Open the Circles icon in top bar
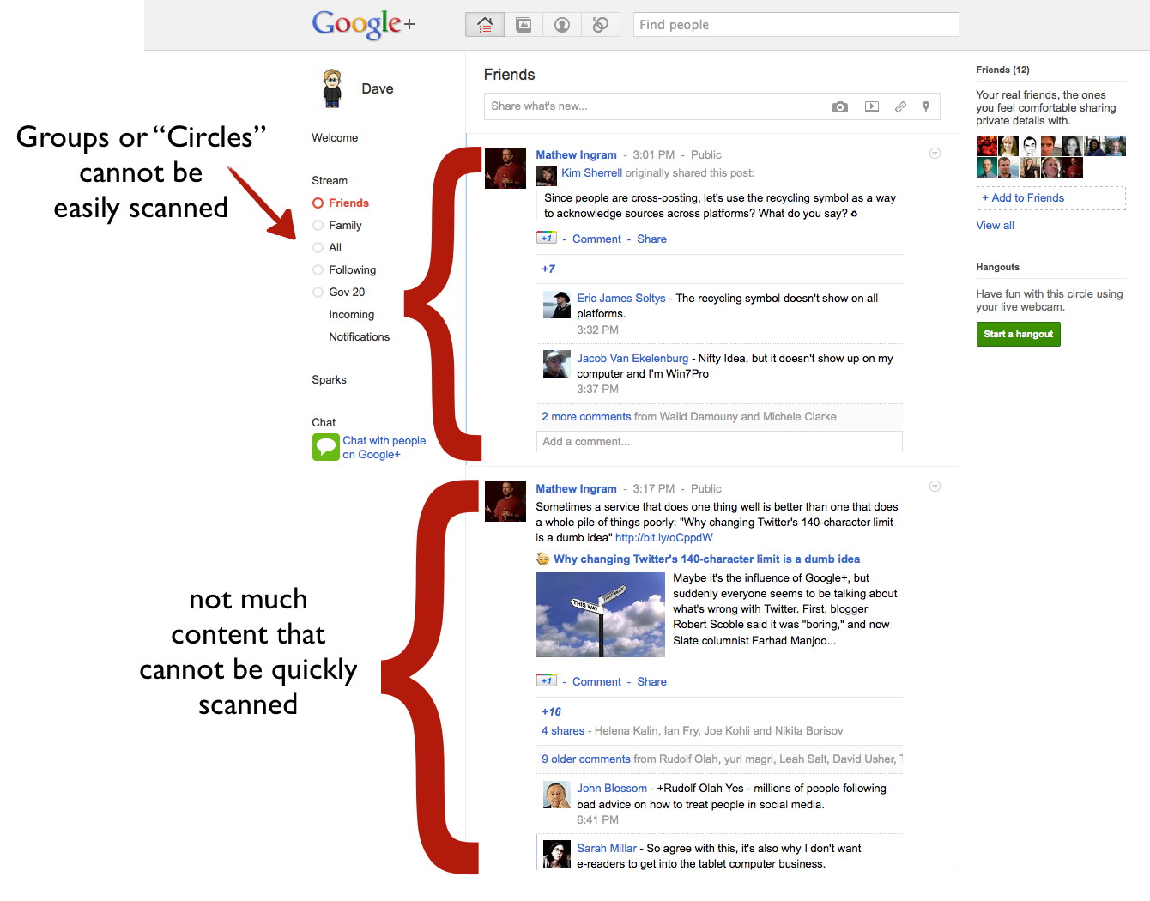The height and width of the screenshot is (901, 1150). pos(601,25)
